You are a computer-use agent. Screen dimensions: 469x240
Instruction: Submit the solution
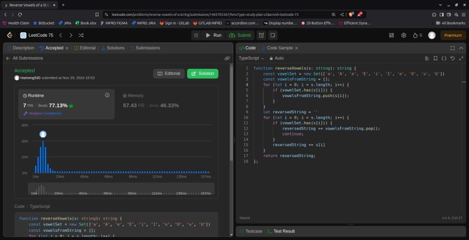240,35
